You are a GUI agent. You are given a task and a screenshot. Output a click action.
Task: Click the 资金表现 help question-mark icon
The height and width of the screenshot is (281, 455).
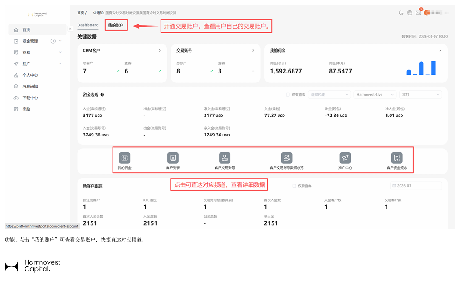pos(102,95)
